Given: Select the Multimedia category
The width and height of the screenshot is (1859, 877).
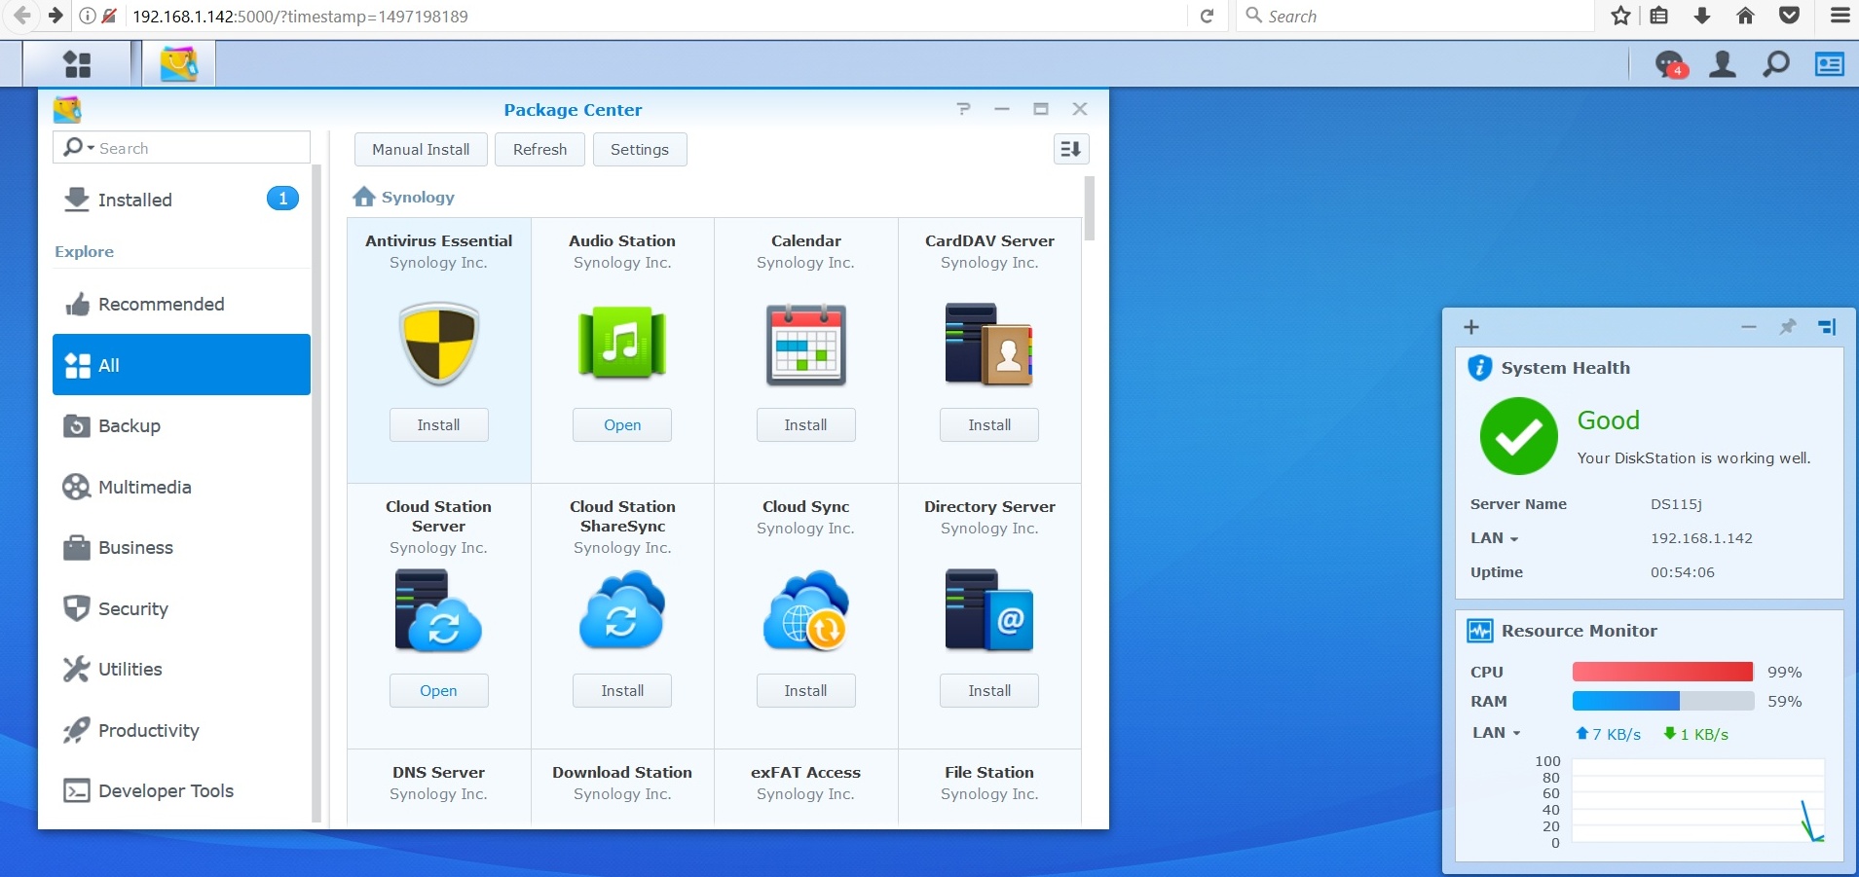Looking at the screenshot, I should tap(181, 487).
